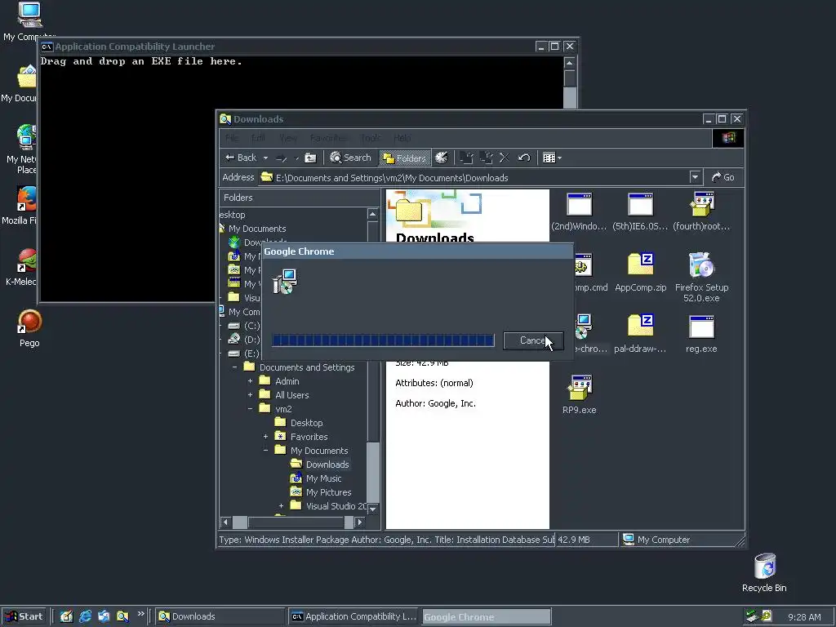Viewport: 836px width, 627px height.
Task: Click the Go button beside address bar
Action: [723, 177]
